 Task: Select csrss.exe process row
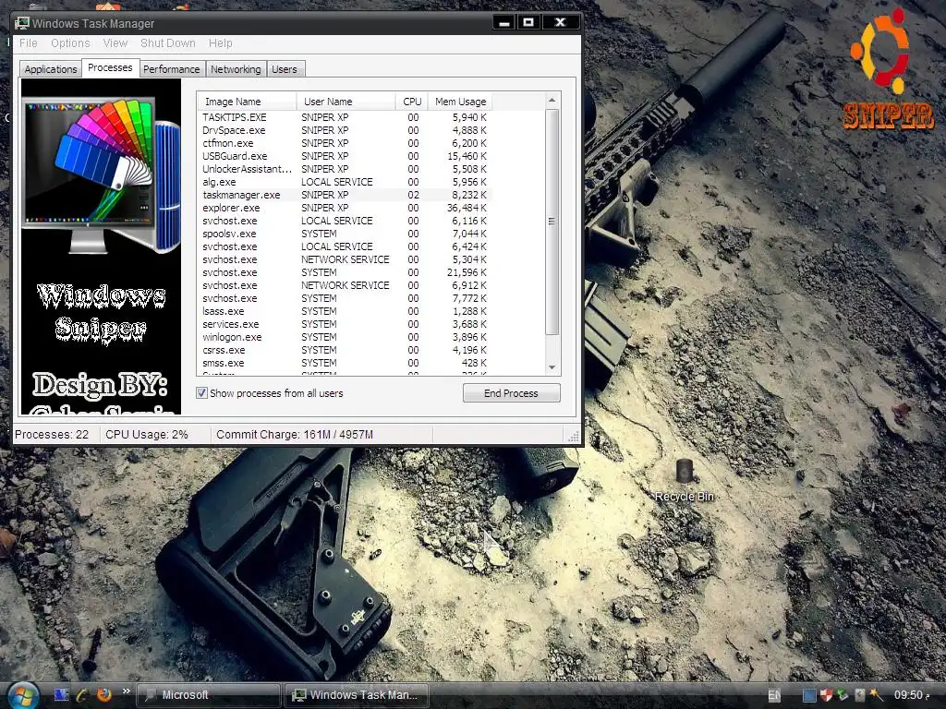pyautogui.click(x=345, y=350)
